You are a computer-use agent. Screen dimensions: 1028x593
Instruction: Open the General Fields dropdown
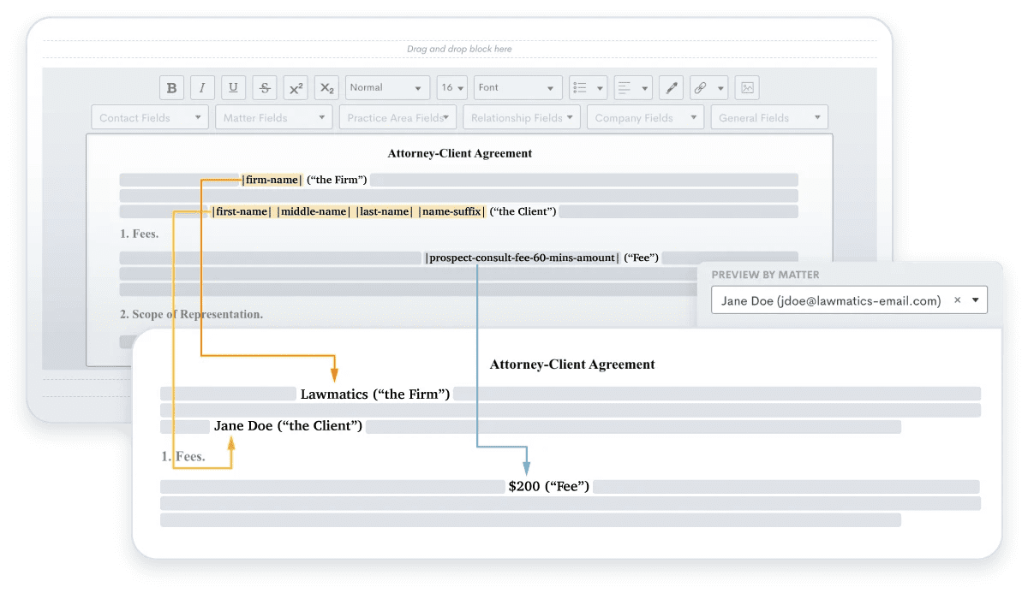click(x=768, y=117)
